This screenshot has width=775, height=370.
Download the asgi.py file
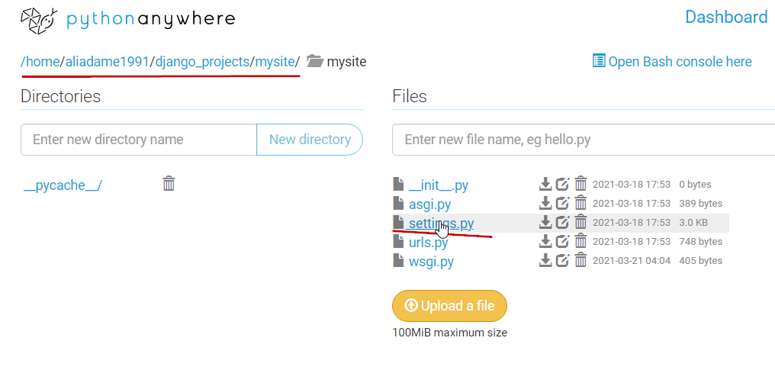coord(545,203)
